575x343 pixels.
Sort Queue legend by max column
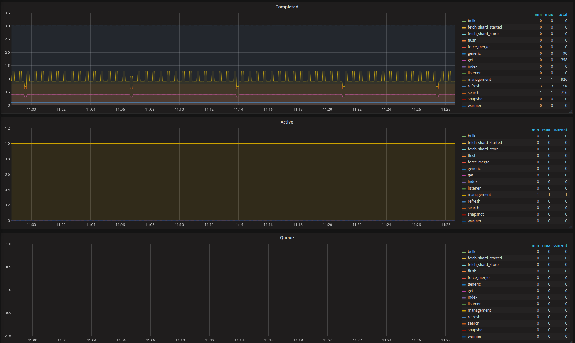546,245
